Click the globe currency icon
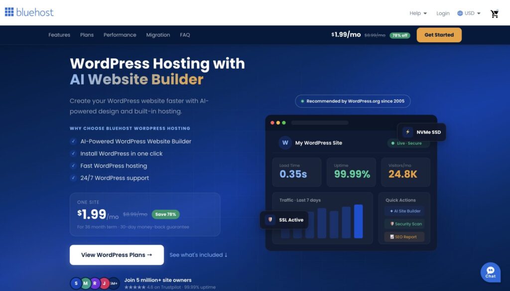Viewport: 510px width, 291px height. click(460, 13)
